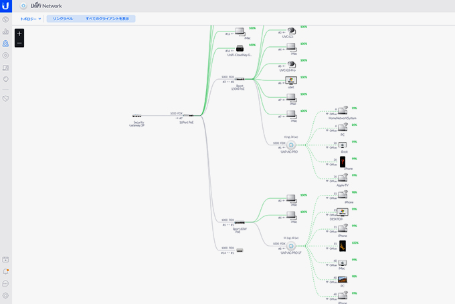The height and width of the screenshot is (304, 455).
Task: Open the トポロジー view dropdown
Action: [x=31, y=19]
